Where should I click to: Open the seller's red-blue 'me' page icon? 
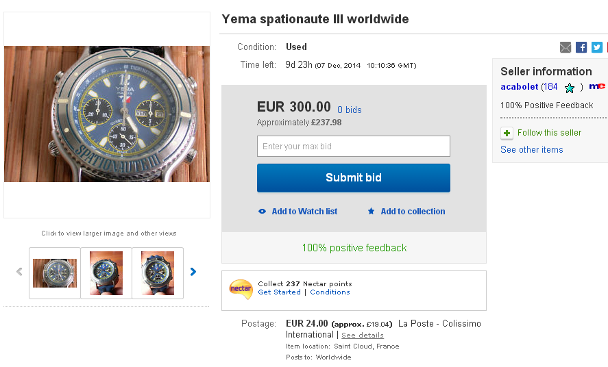[x=597, y=86]
